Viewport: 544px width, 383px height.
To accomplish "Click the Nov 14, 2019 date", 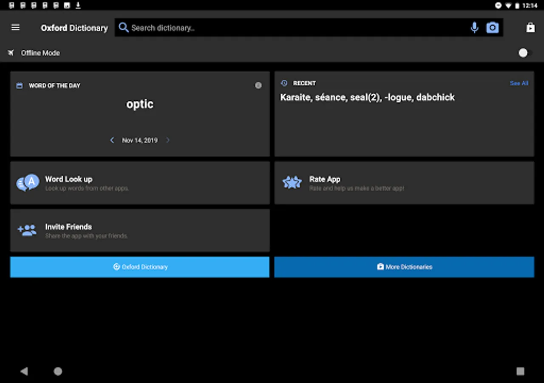I will [140, 140].
